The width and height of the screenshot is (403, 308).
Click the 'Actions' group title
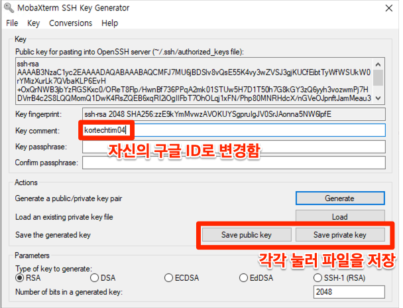(x=26, y=183)
